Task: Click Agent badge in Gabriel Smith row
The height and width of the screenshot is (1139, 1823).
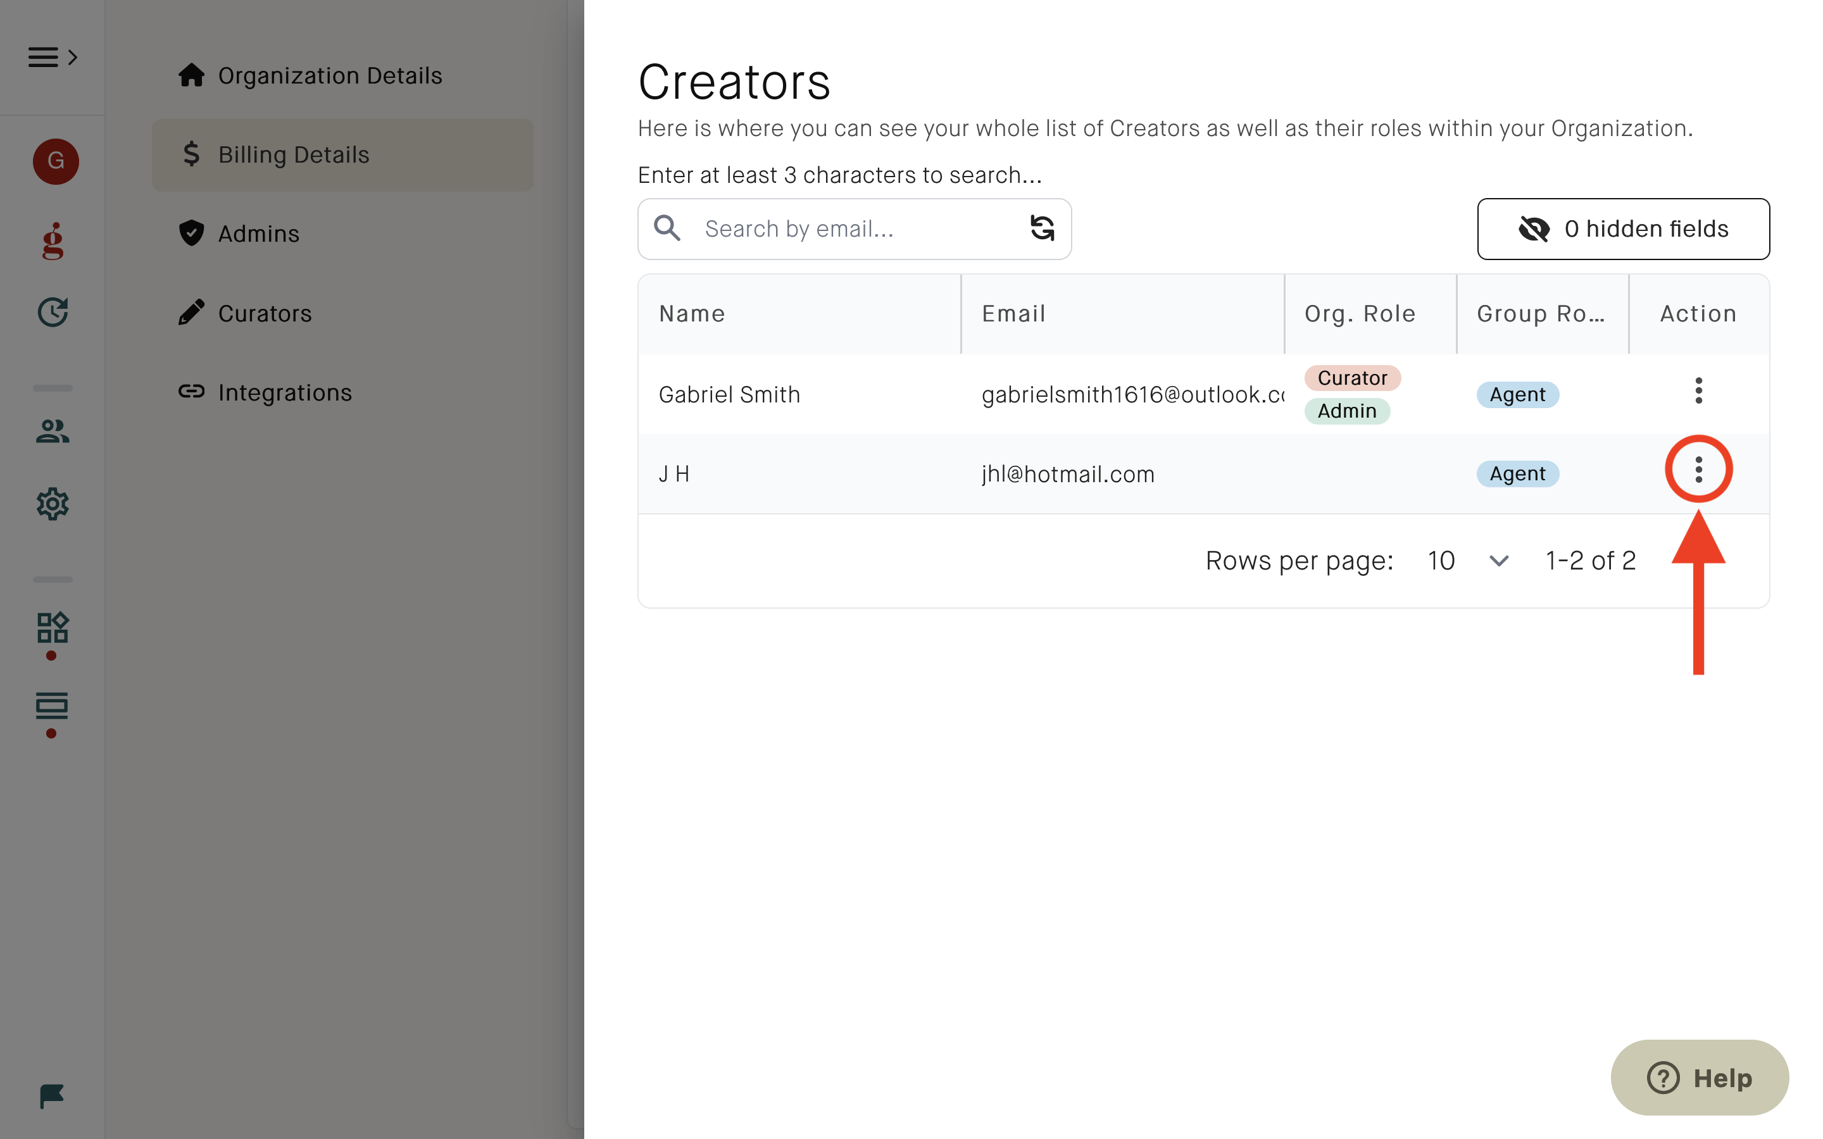Action: coord(1517,395)
